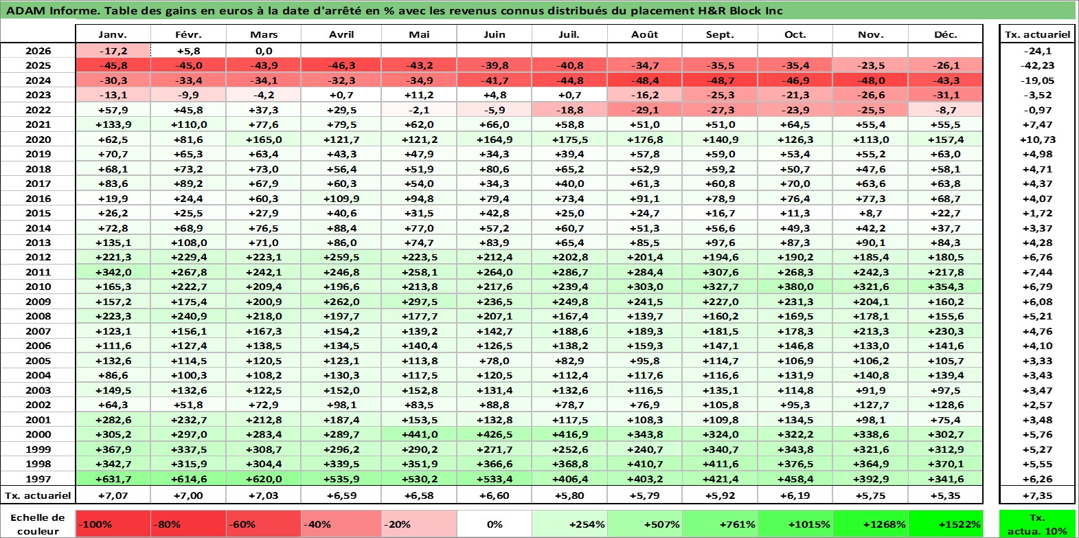This screenshot has height=538, width=1079.
Task: Click cell +140,8 in row 2004
Action: tap(870, 375)
